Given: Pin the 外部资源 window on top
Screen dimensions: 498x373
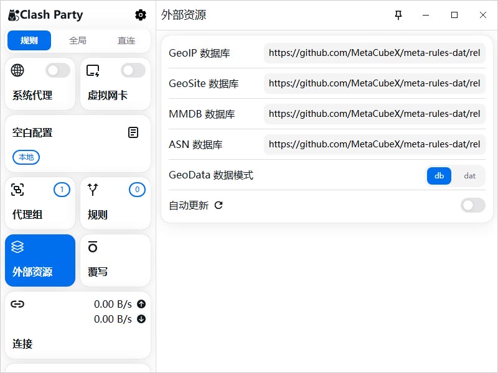Looking at the screenshot, I should pyautogui.click(x=398, y=15).
